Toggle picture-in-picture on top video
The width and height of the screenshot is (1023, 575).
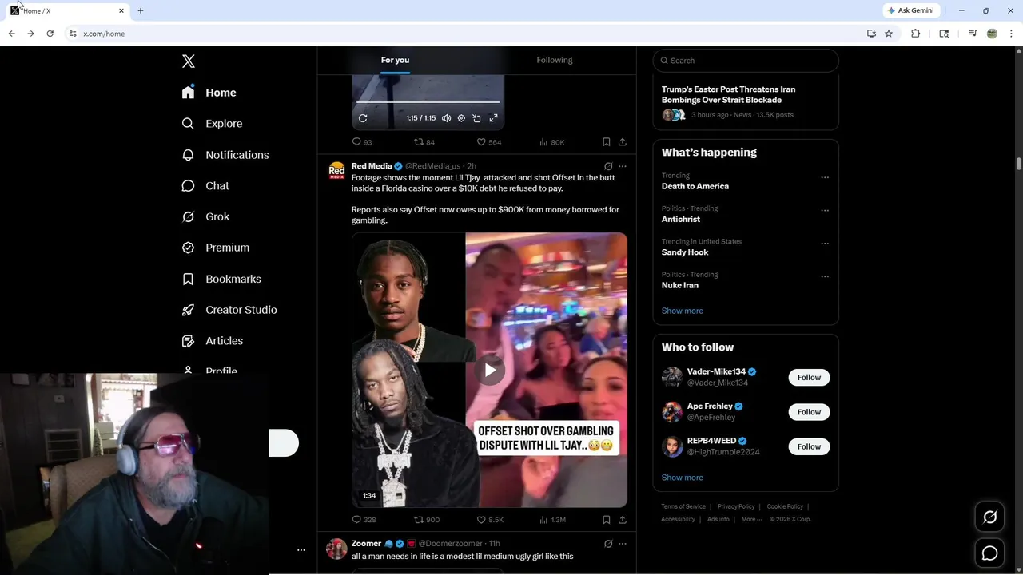tap(477, 118)
